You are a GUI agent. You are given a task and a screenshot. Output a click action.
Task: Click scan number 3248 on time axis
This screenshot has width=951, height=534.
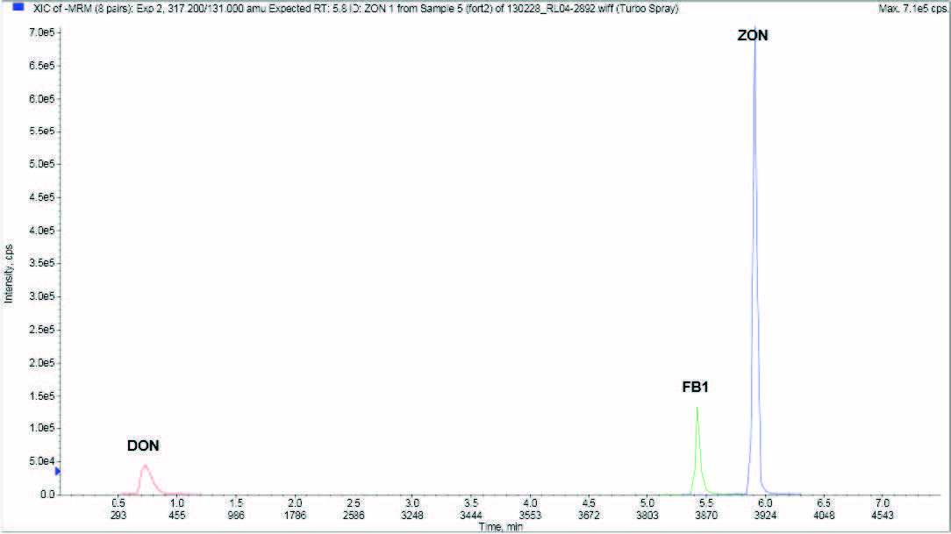click(412, 516)
